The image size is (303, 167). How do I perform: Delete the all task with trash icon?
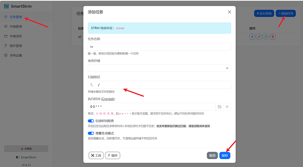[273, 37]
